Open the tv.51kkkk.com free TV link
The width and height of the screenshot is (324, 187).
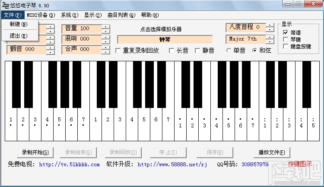[70, 165]
